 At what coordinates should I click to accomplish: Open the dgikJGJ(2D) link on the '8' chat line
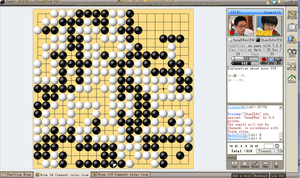pos(238,138)
